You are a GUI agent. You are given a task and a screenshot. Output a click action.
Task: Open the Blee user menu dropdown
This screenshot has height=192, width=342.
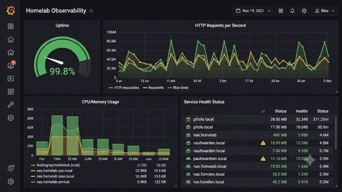tap(324, 11)
